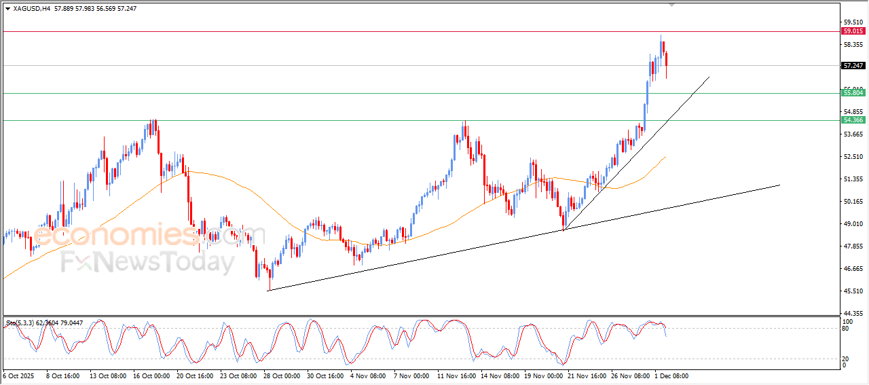Click the small triangle beside XAGUSD,H4
This screenshot has height=385, width=869.
pyautogui.click(x=7, y=9)
